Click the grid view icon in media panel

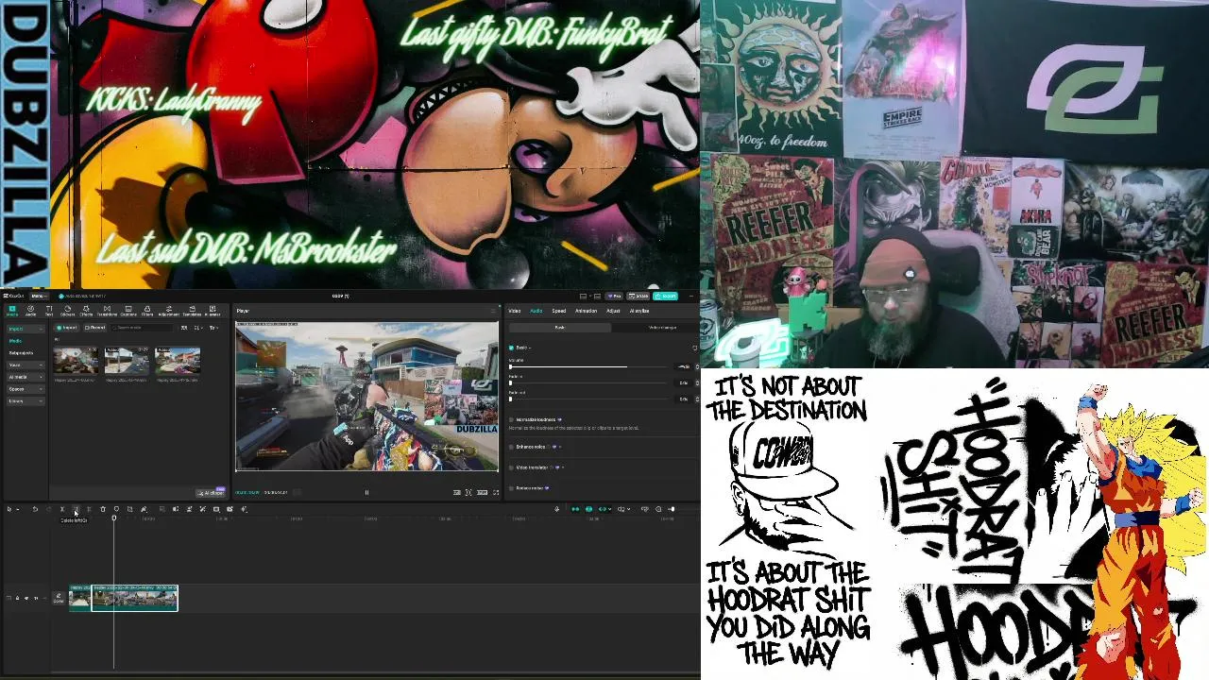184,328
